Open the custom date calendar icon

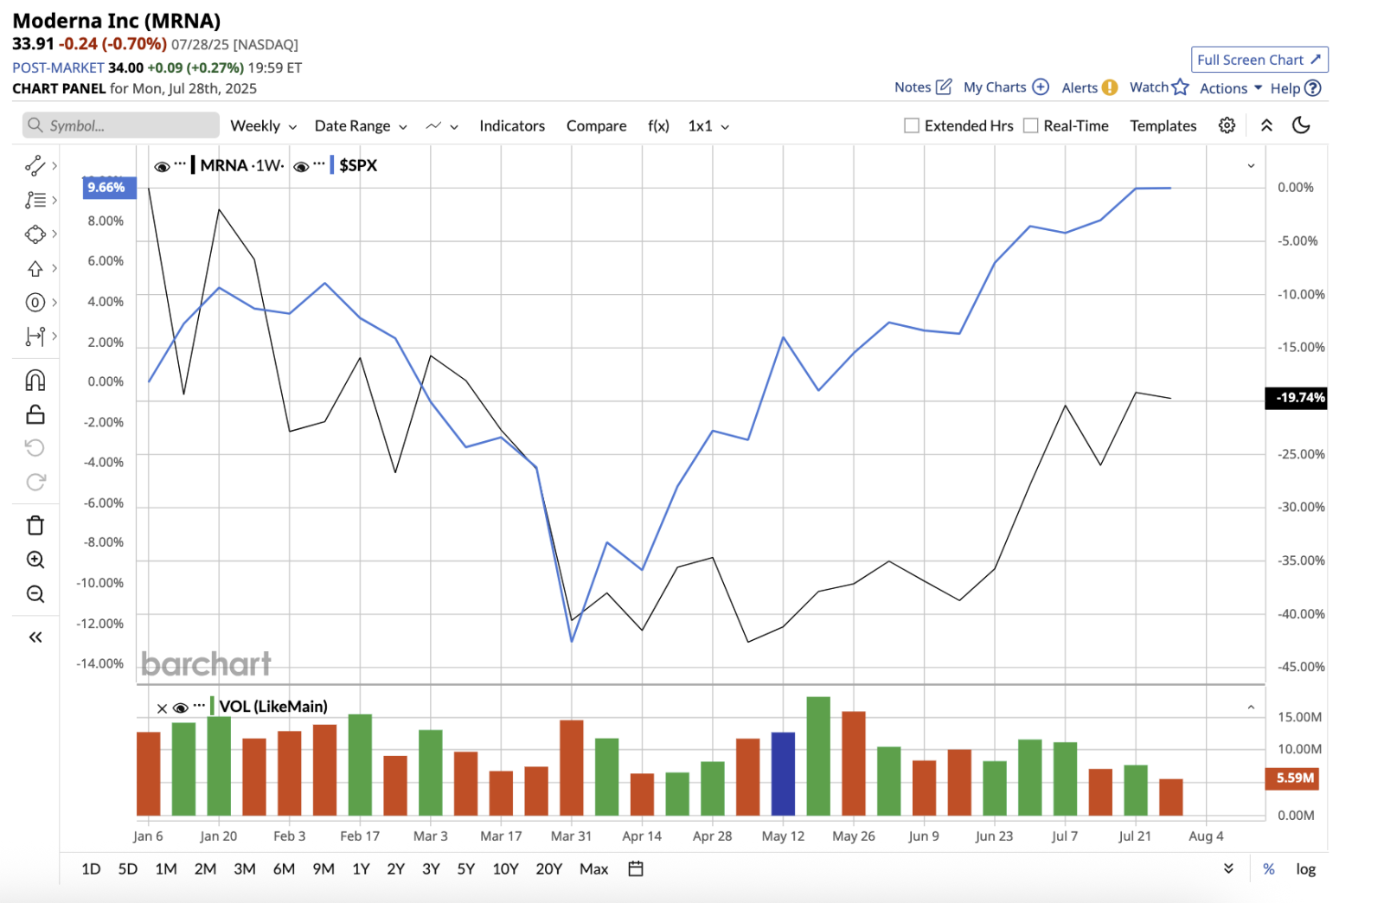point(636,868)
